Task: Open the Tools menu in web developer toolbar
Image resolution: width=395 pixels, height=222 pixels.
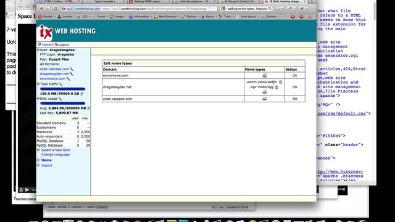Action: tap(226, 17)
